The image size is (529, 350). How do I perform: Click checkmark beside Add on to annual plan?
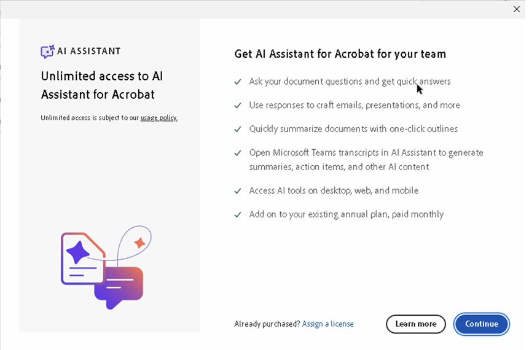(x=238, y=214)
